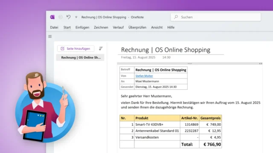Click the OneNote app logo icon
273x153 pixels.
tap(52, 17)
